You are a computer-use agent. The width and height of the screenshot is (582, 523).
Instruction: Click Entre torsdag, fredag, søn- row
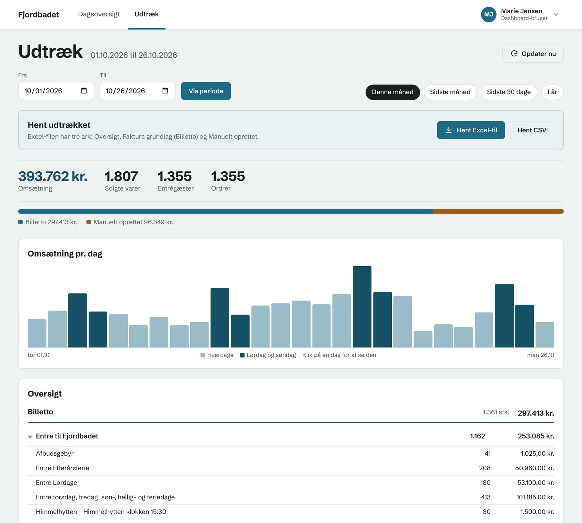(291, 497)
